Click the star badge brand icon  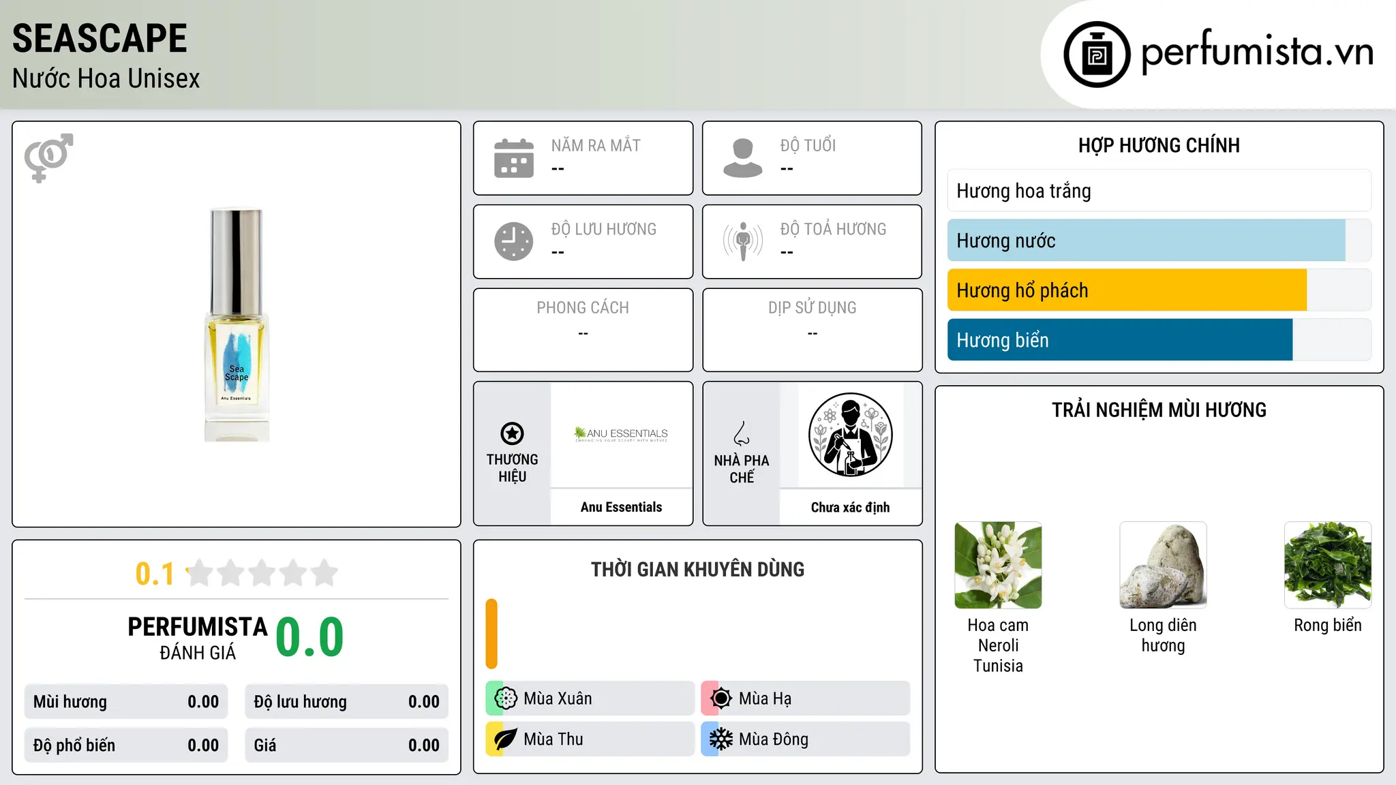[512, 433]
